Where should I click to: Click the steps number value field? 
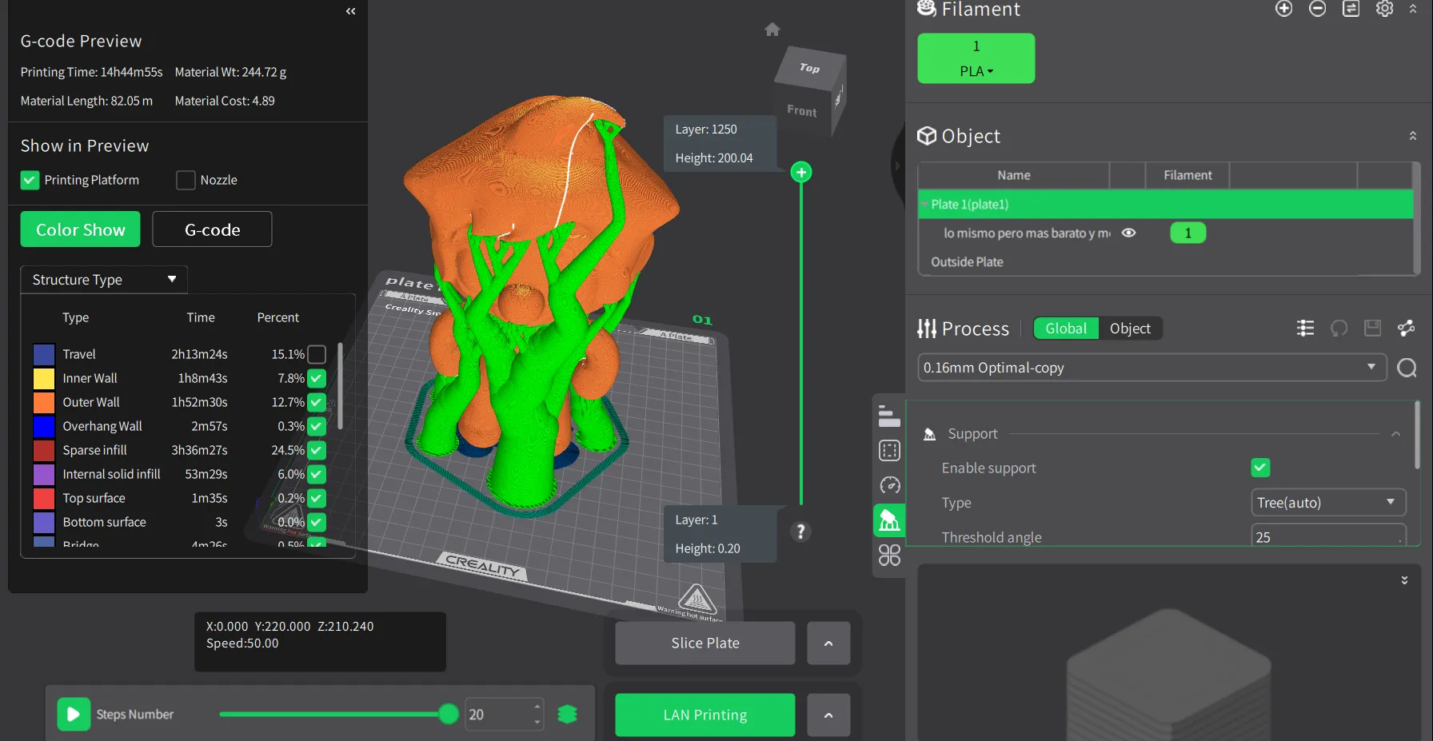[x=499, y=715]
